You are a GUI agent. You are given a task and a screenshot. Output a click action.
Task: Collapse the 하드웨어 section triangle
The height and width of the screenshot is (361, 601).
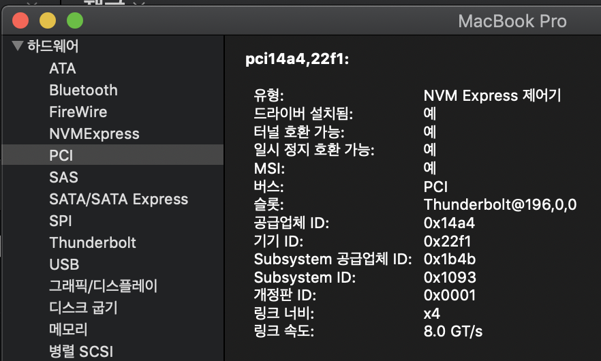coord(18,46)
